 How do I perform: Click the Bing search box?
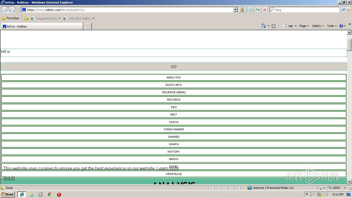coord(305,10)
